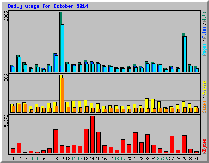The width and height of the screenshot is (209, 163).
Task: Click the day 9 axis label
Action: click(x=62, y=159)
